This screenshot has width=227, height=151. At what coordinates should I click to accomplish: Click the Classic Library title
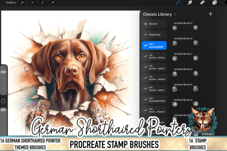pyautogui.click(x=157, y=14)
